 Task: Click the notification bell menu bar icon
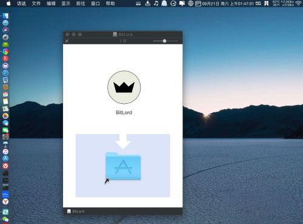click(164, 3)
